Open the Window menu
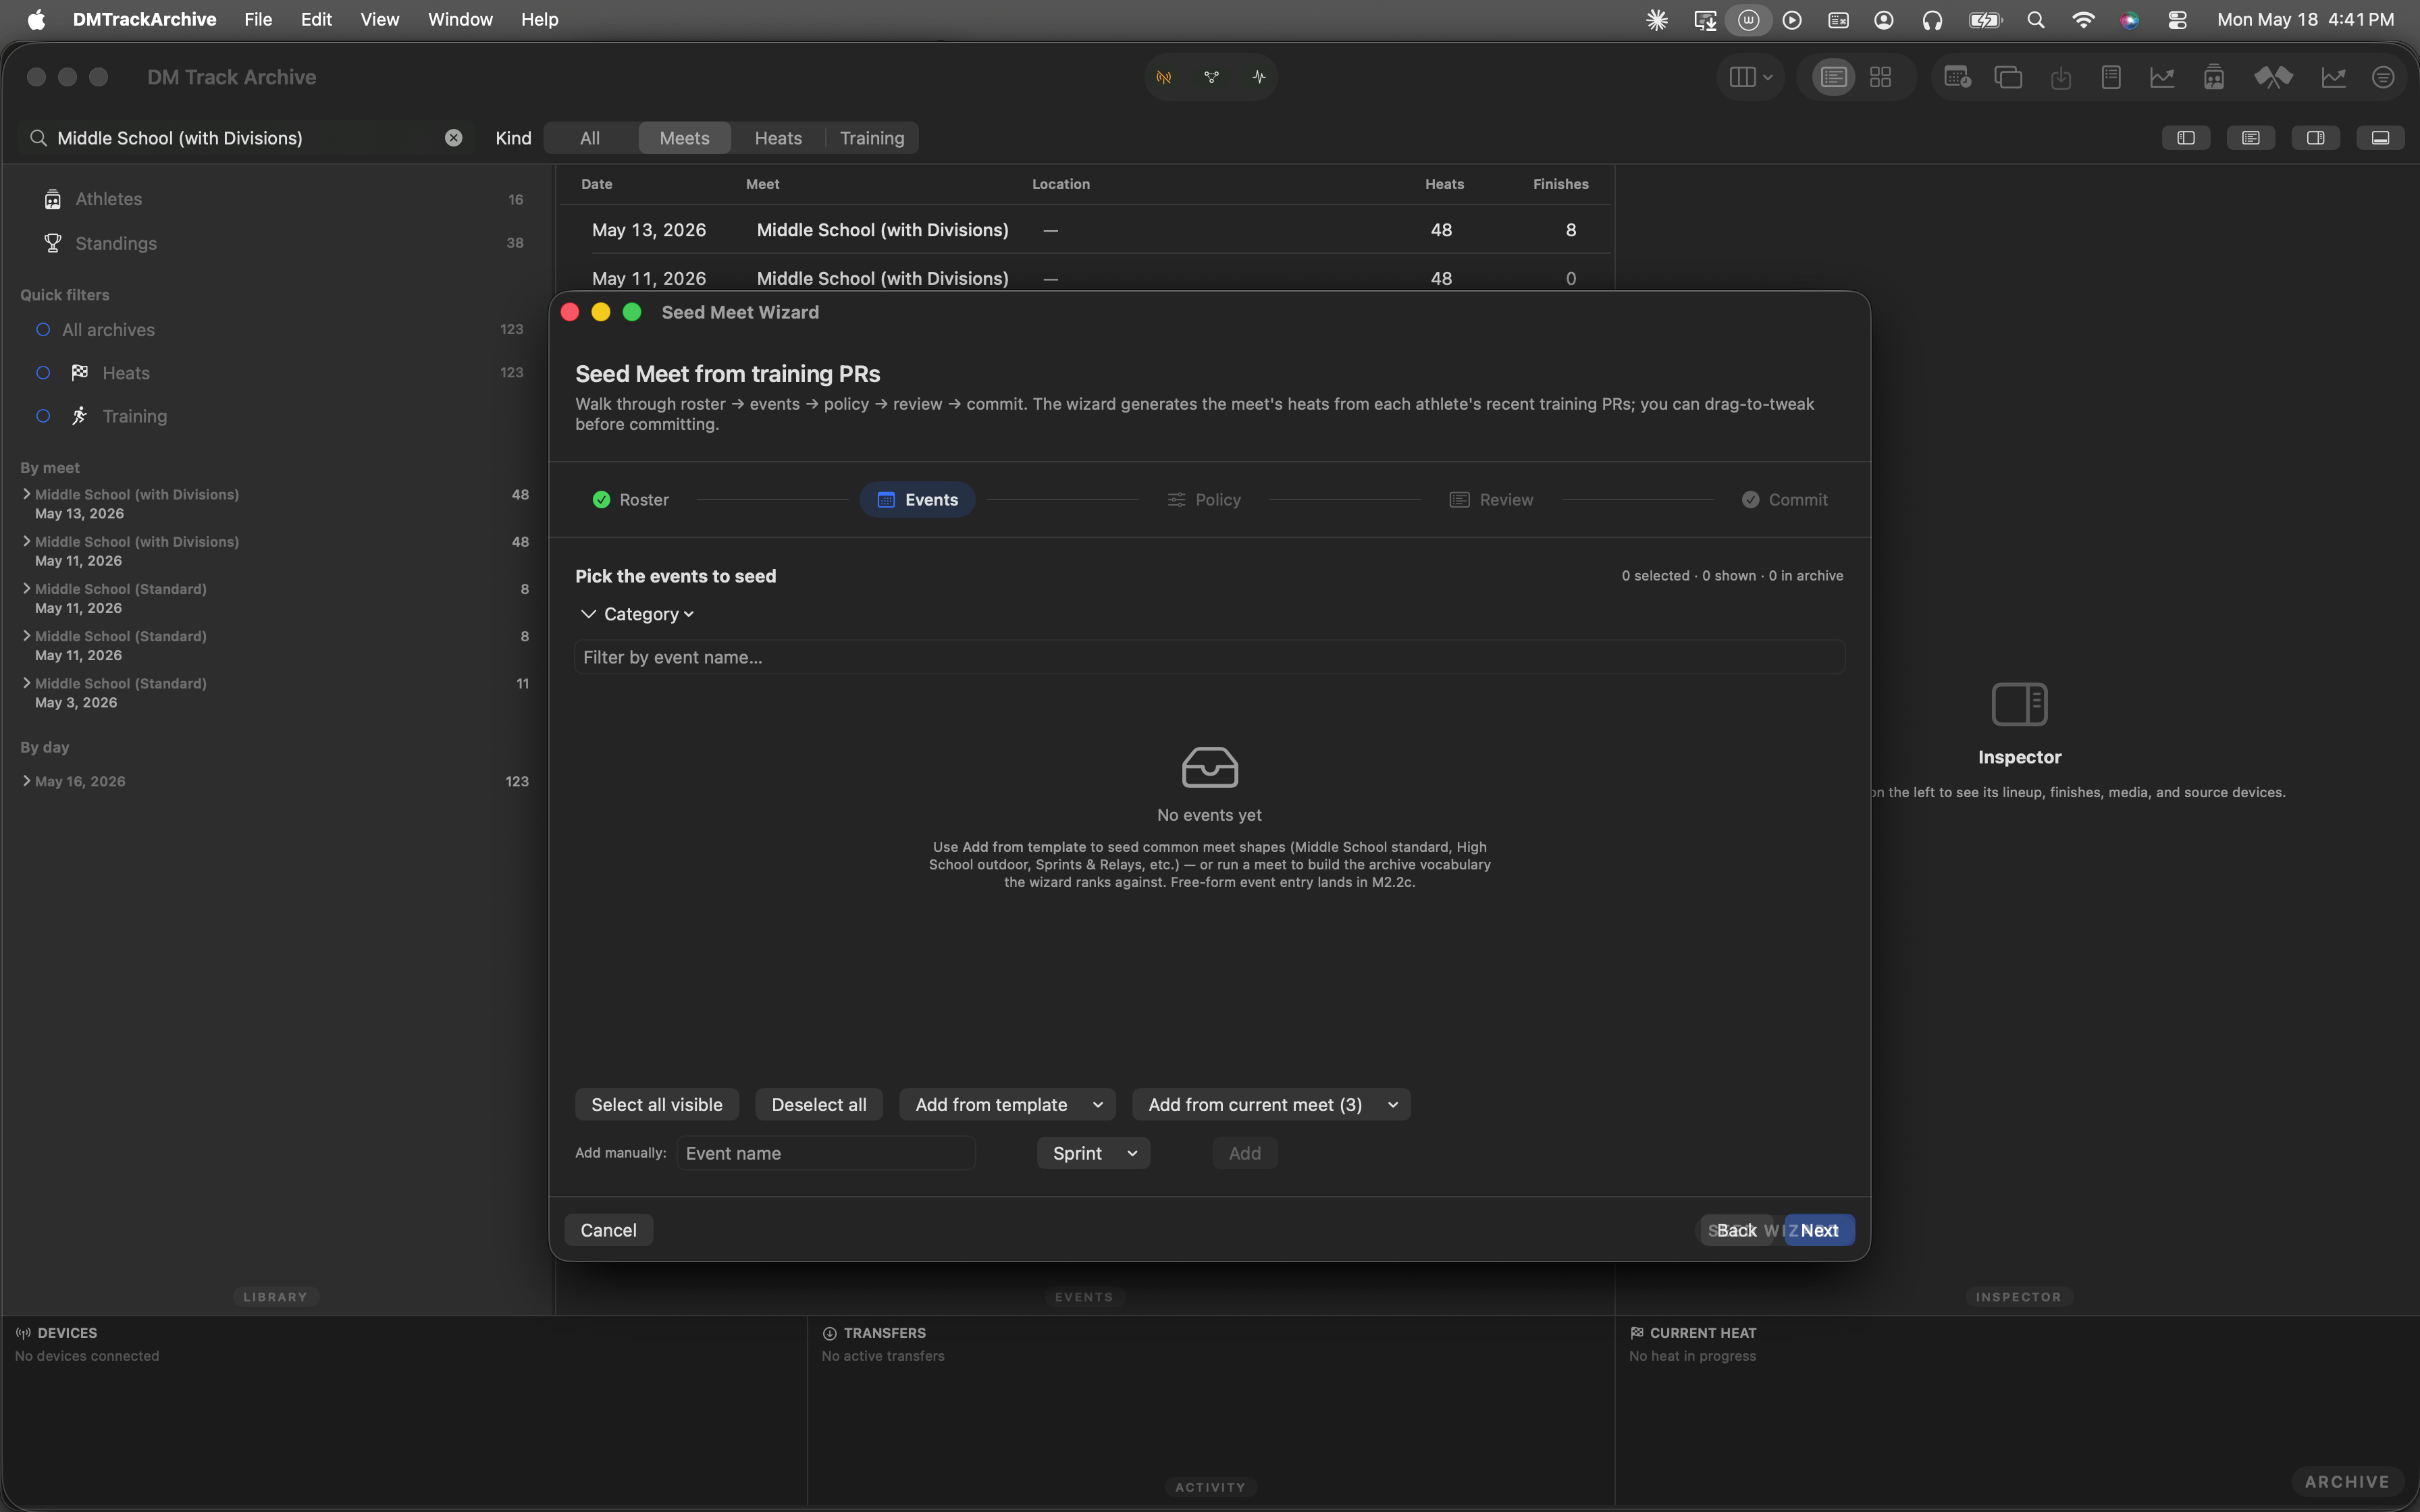The image size is (2420, 1512). pos(460,19)
